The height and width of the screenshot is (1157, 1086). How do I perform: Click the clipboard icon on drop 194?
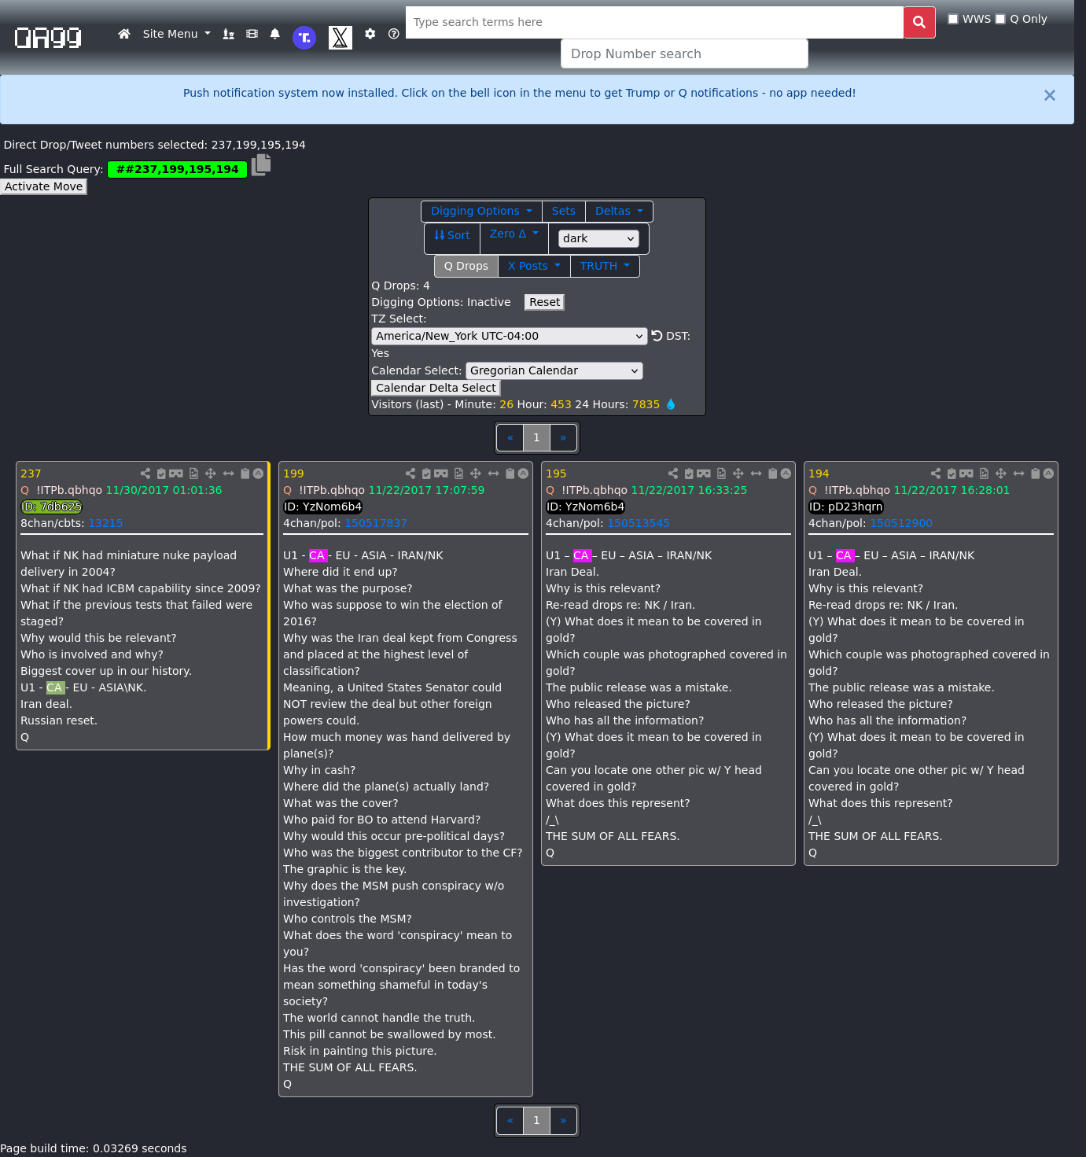coord(1035,473)
